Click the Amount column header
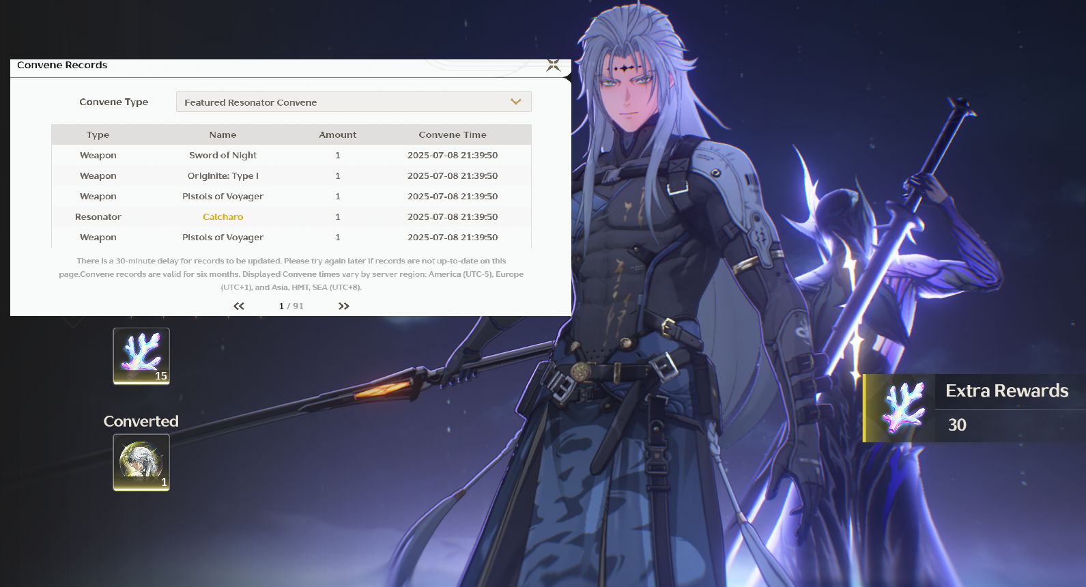Viewport: 1086px width, 587px height. (x=337, y=134)
